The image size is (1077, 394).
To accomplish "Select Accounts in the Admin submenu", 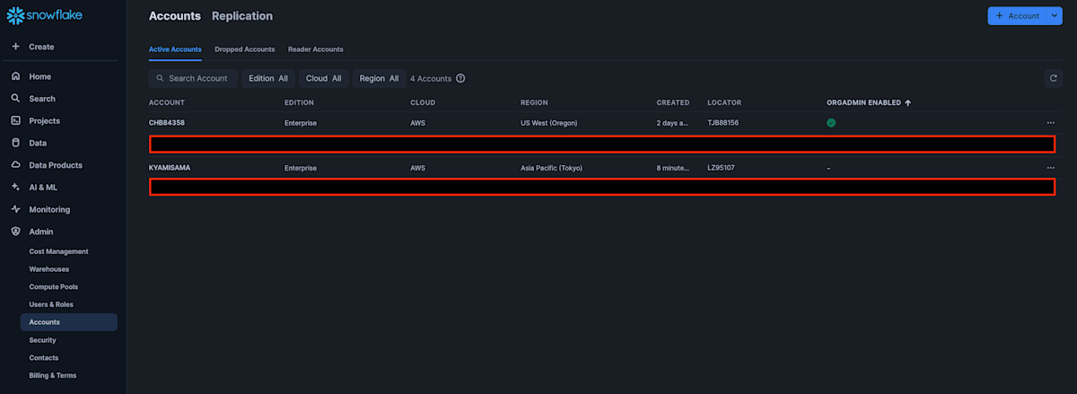I will coord(69,322).
